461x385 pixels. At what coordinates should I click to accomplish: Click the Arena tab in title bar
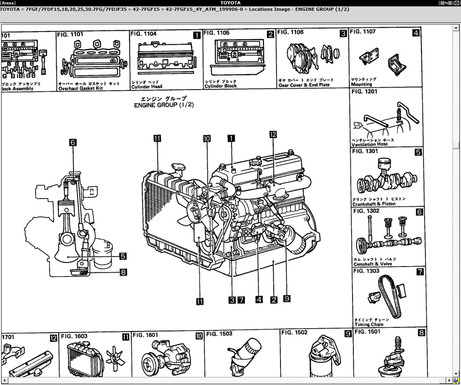click(x=8, y=3)
